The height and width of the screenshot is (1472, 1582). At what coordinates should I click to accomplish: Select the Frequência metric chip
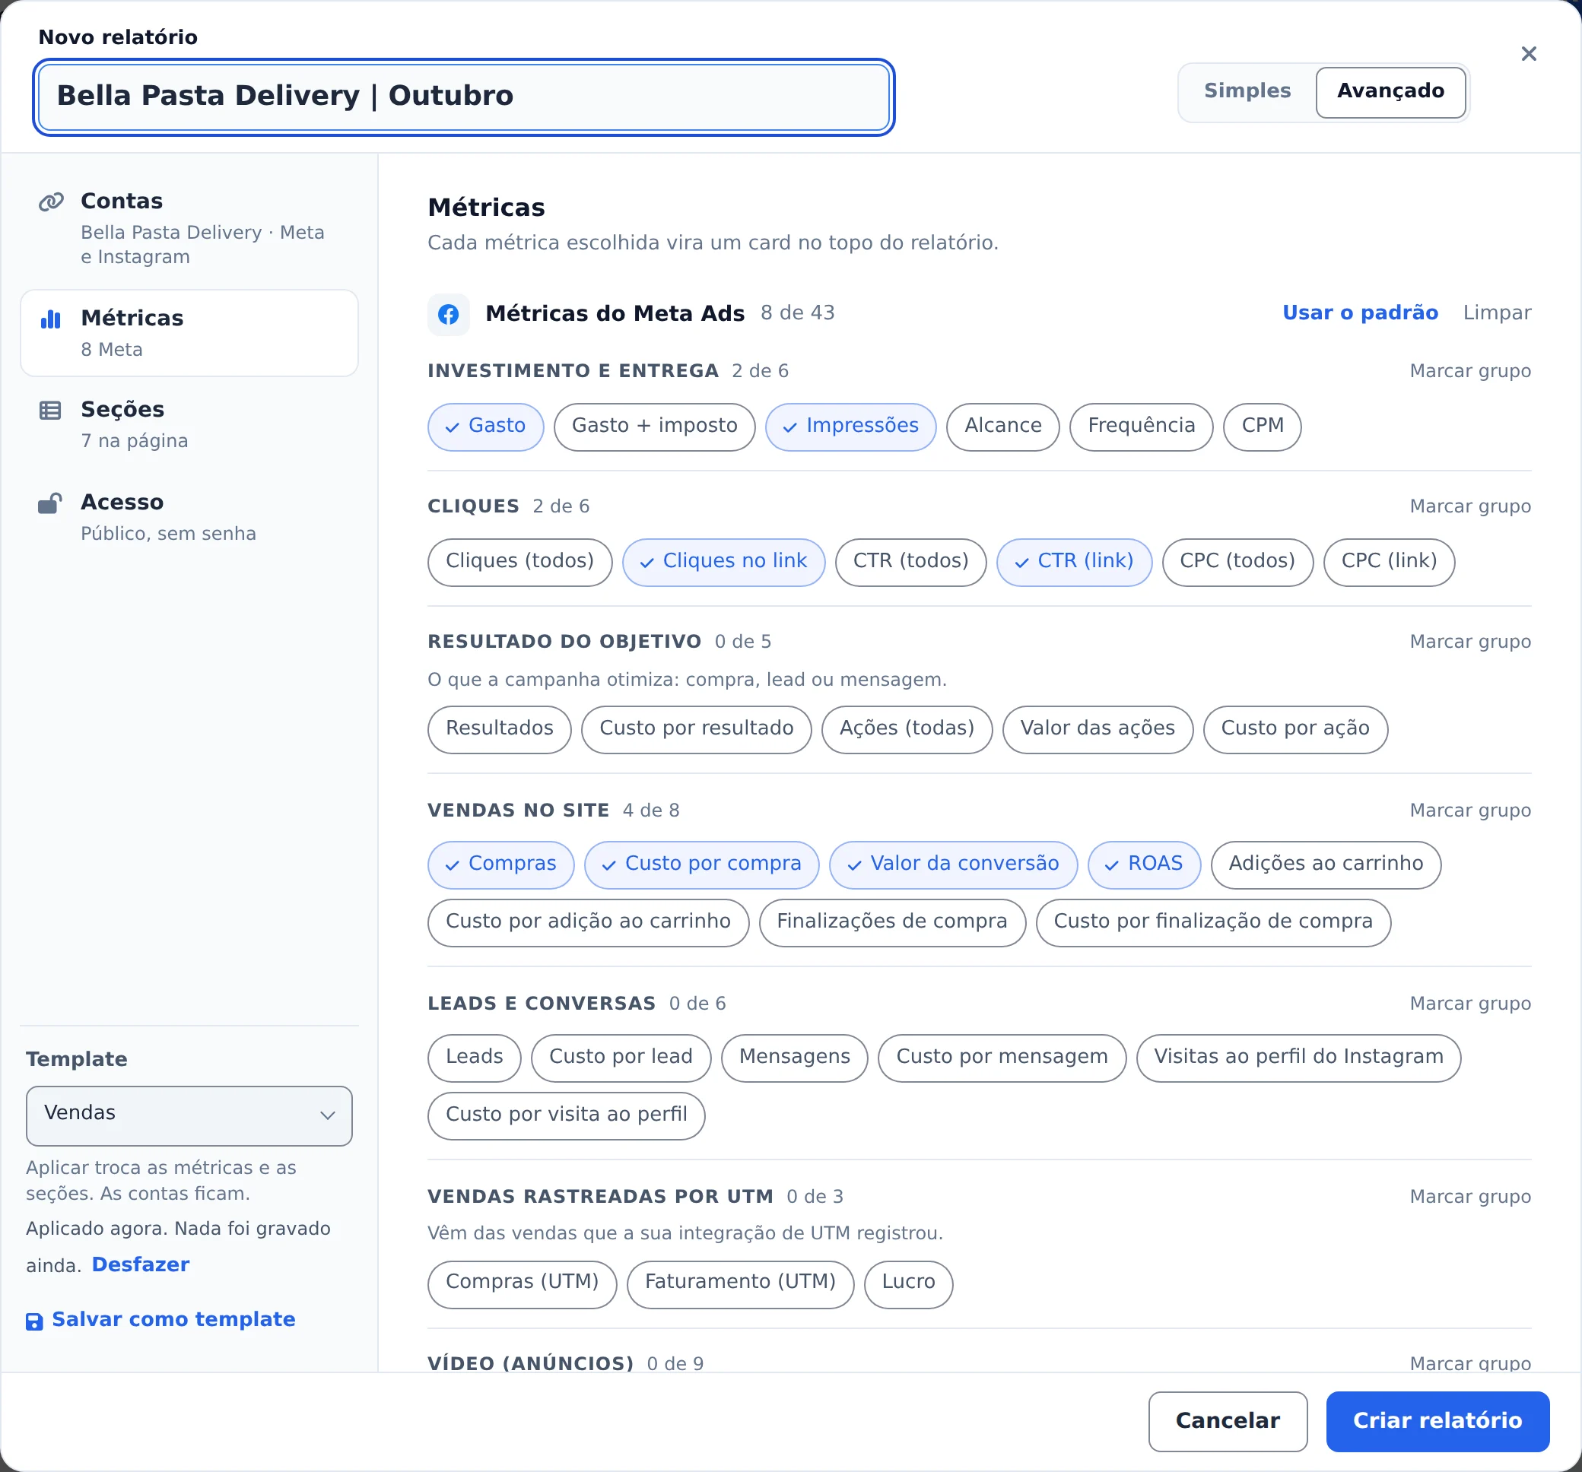(1141, 427)
